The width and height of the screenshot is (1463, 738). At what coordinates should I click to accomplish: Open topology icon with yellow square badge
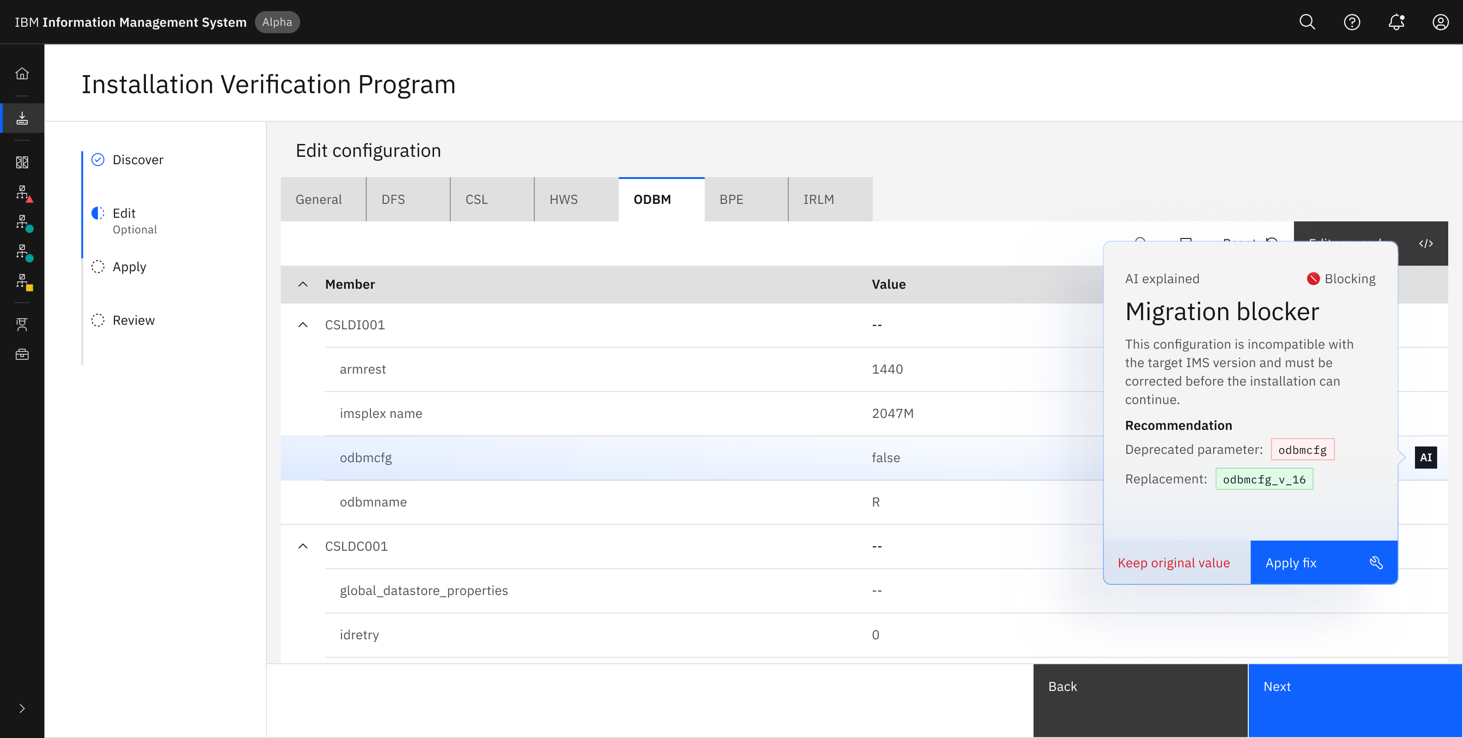pyautogui.click(x=24, y=282)
